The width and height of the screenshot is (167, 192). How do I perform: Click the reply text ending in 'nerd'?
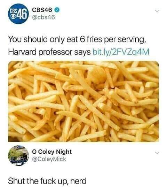coord(47,181)
